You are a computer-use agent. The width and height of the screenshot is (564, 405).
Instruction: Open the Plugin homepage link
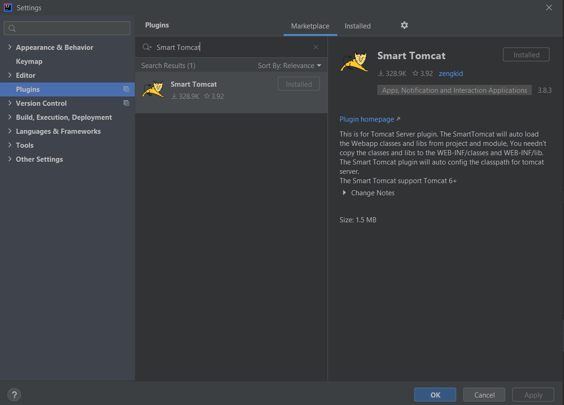coord(370,119)
